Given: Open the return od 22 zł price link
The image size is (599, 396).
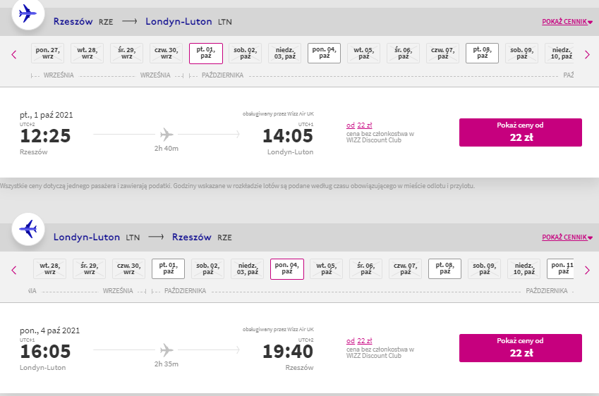Looking at the screenshot, I should 359,340.
